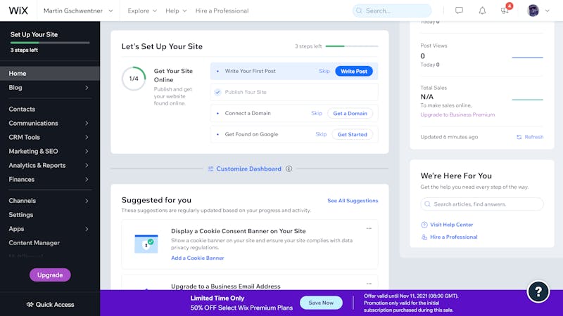Viewport: 563px width, 316px height.
Task: Click the Display a Cookie Consent Banner title
Action: pyautogui.click(x=239, y=231)
